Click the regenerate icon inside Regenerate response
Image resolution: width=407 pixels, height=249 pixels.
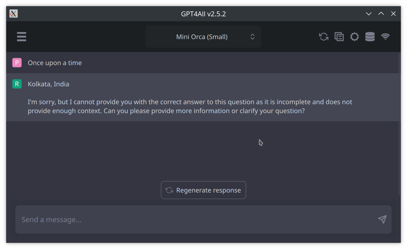coord(169,190)
